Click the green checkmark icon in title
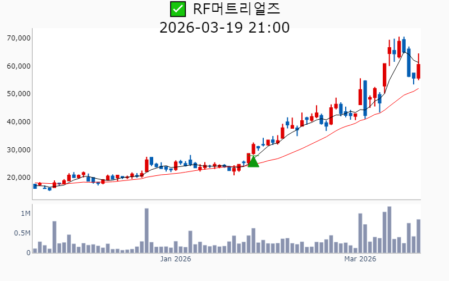449x281 pixels. pos(177,9)
